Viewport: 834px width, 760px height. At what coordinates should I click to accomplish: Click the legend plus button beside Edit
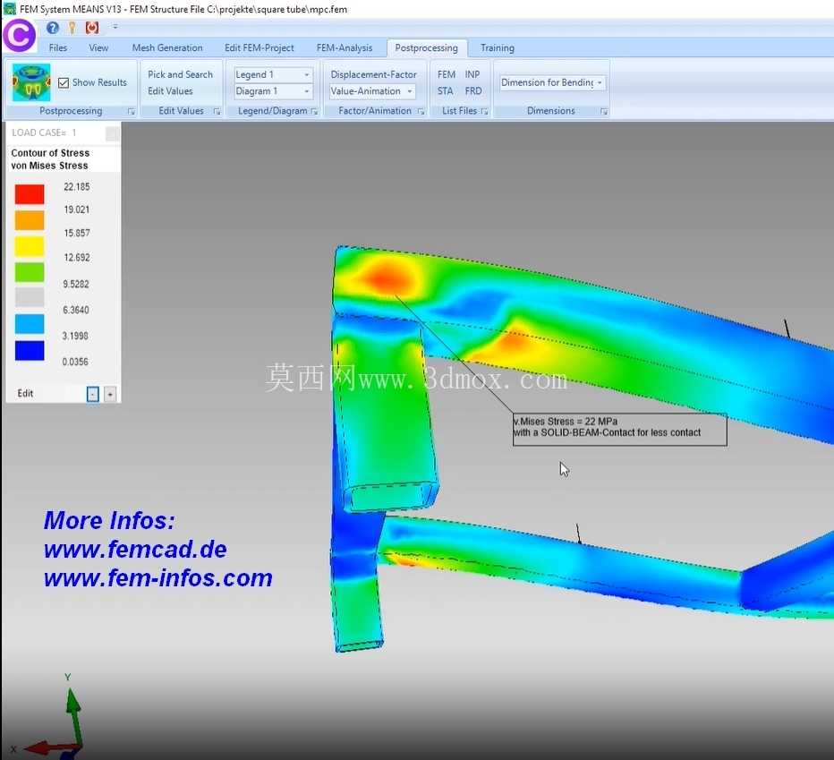(x=110, y=395)
